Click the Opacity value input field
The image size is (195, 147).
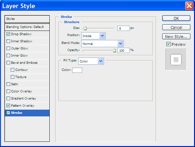(x=123, y=50)
